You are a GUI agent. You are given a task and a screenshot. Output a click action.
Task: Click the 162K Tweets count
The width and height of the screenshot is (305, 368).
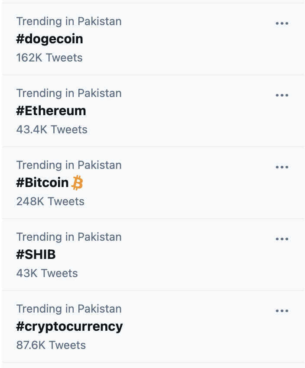tap(49, 58)
